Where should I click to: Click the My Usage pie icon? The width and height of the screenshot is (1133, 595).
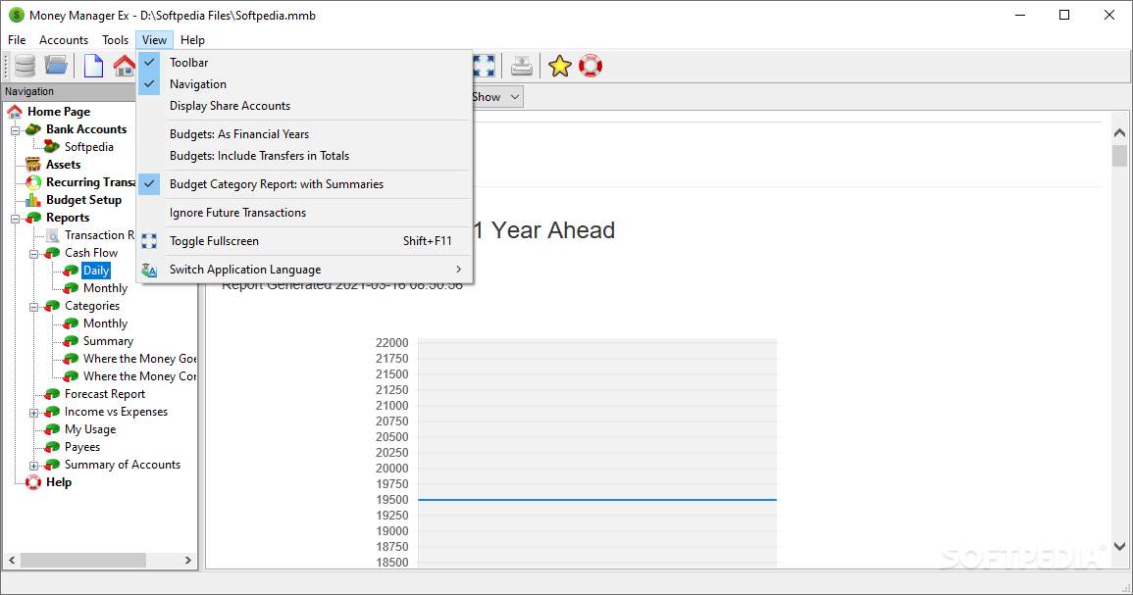pos(52,429)
